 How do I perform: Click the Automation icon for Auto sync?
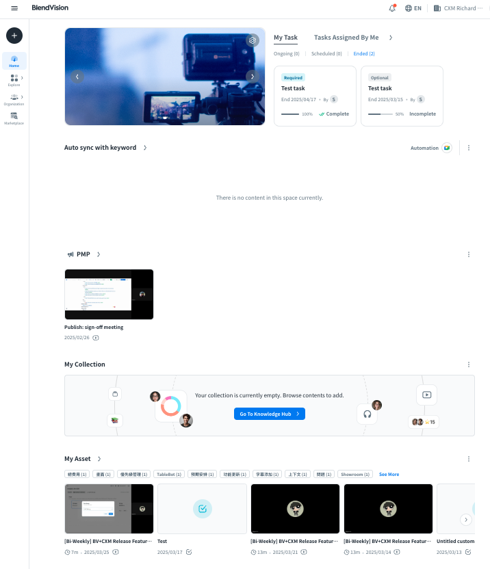coord(446,148)
